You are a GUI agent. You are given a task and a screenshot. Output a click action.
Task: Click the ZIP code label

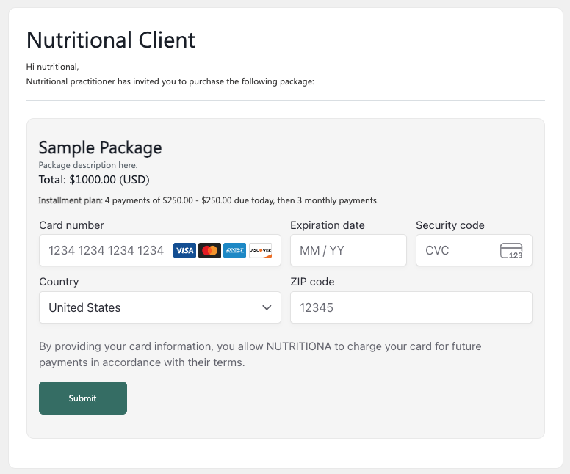(x=312, y=282)
